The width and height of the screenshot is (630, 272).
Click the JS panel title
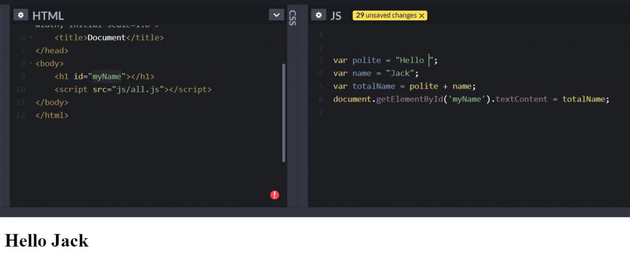[336, 15]
